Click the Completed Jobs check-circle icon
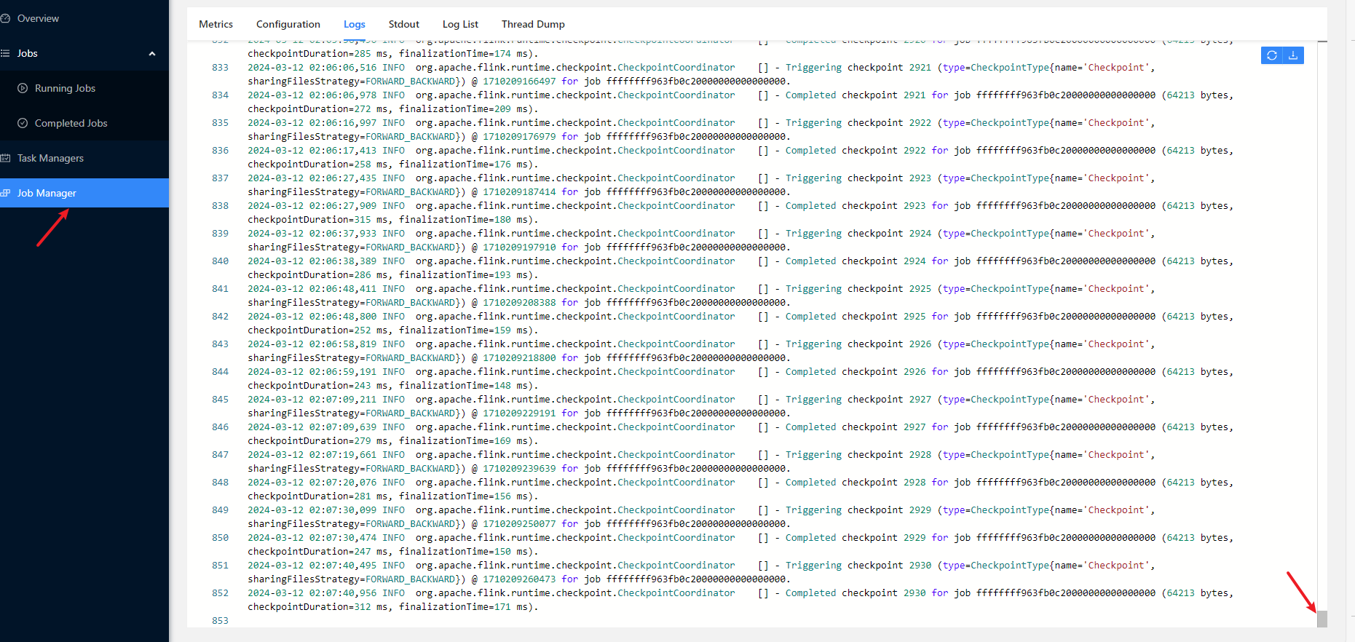Viewport: 1355px width, 642px height. pos(23,123)
